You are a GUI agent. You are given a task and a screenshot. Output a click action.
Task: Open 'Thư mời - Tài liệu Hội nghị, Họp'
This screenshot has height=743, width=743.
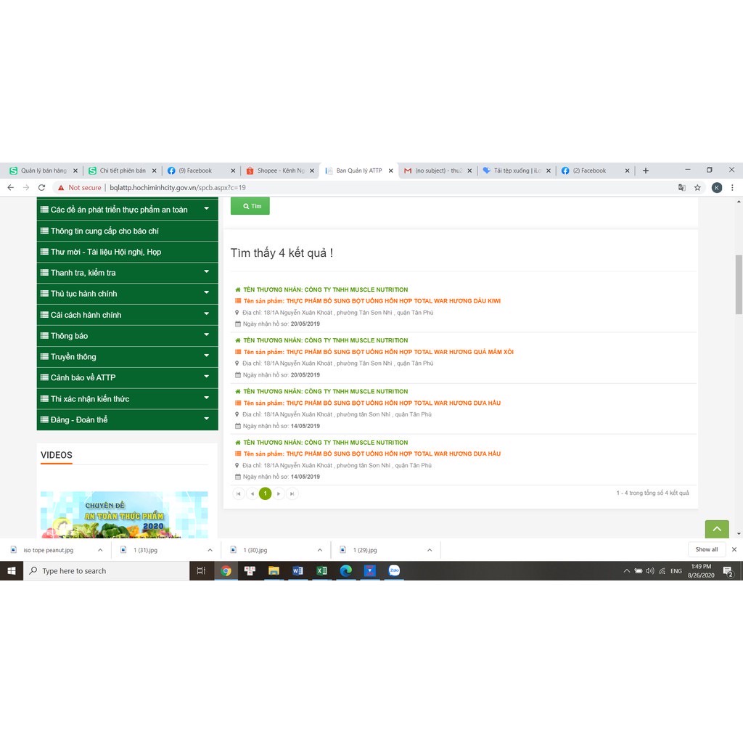click(x=128, y=252)
